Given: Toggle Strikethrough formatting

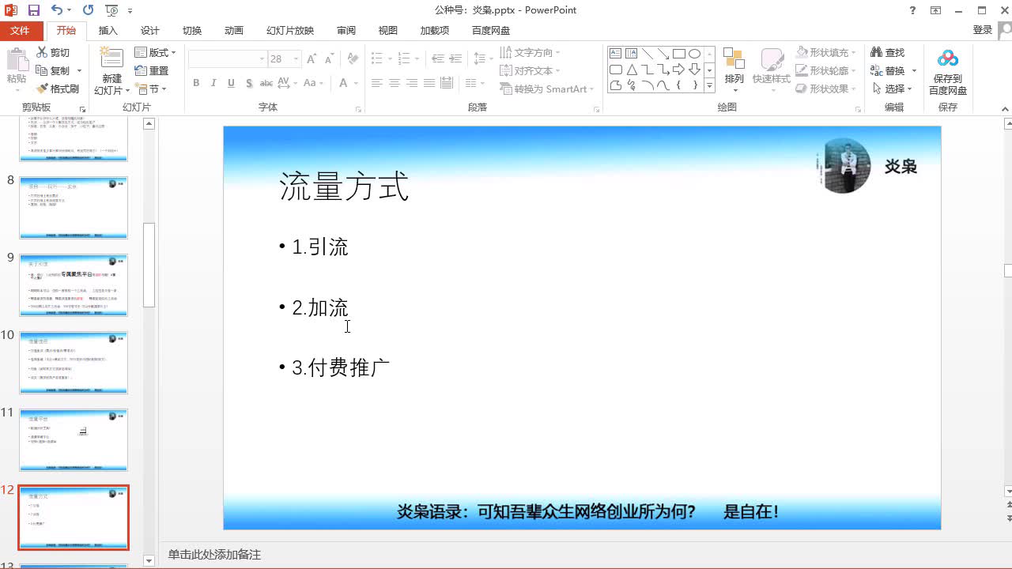Looking at the screenshot, I should [266, 83].
